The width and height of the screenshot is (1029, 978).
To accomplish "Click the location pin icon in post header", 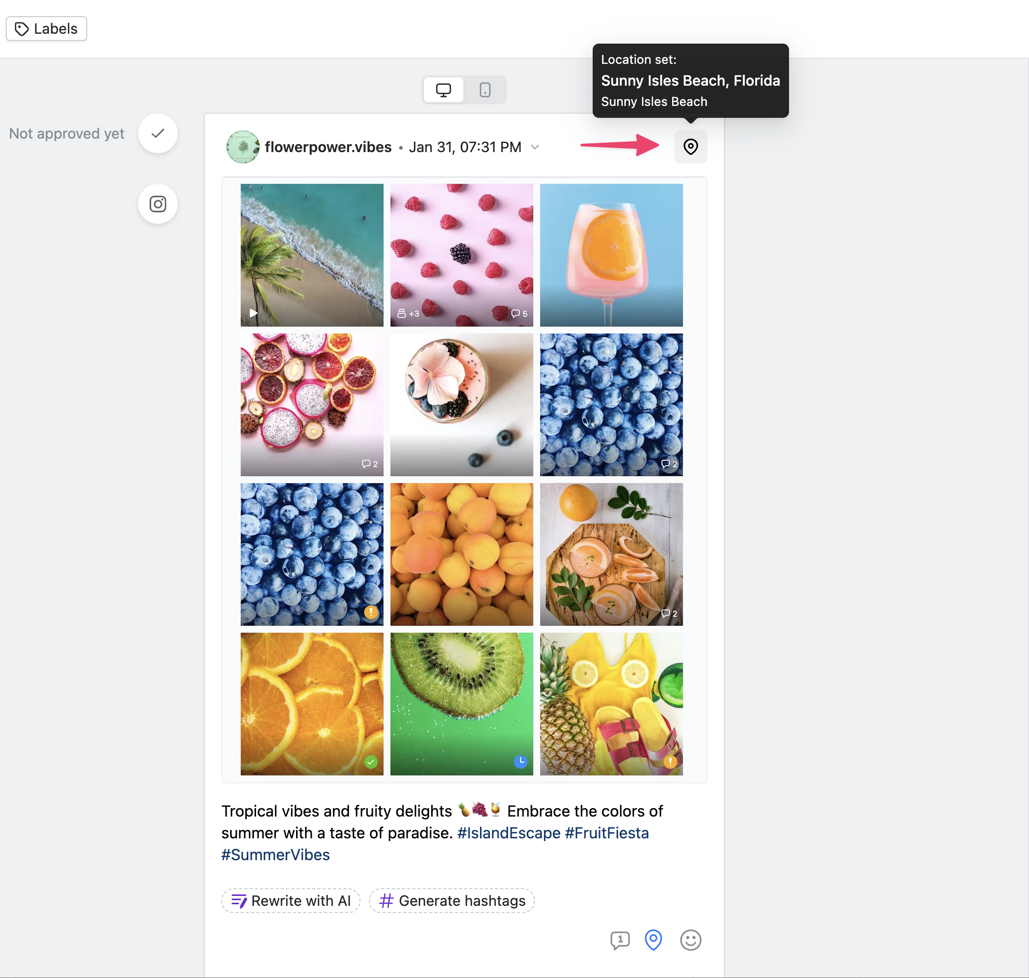I will point(690,147).
